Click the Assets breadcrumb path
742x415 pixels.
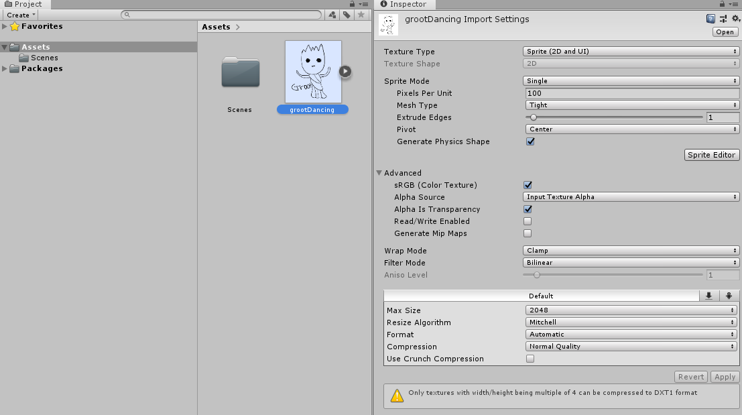click(x=216, y=27)
